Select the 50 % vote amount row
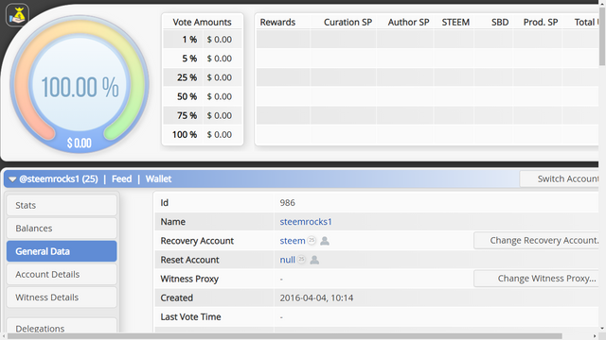The image size is (606, 340). tap(203, 96)
